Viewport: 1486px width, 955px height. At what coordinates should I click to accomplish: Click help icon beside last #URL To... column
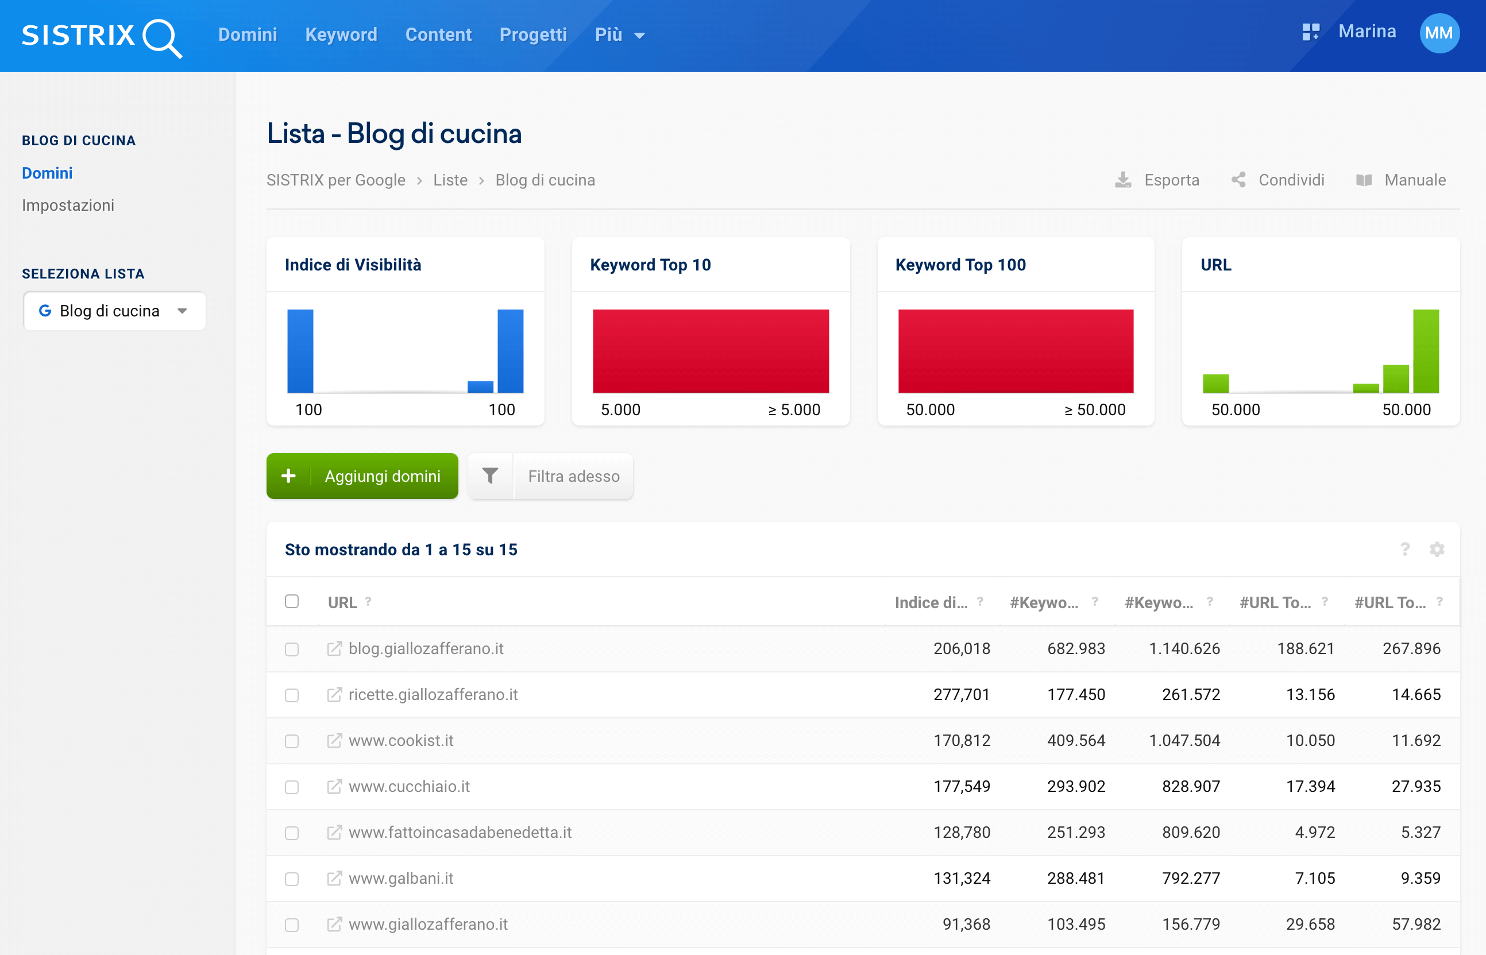click(x=1439, y=601)
